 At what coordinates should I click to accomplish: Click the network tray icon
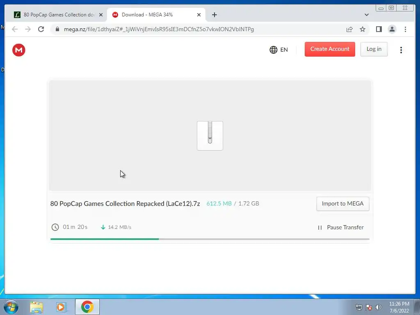tap(358, 307)
